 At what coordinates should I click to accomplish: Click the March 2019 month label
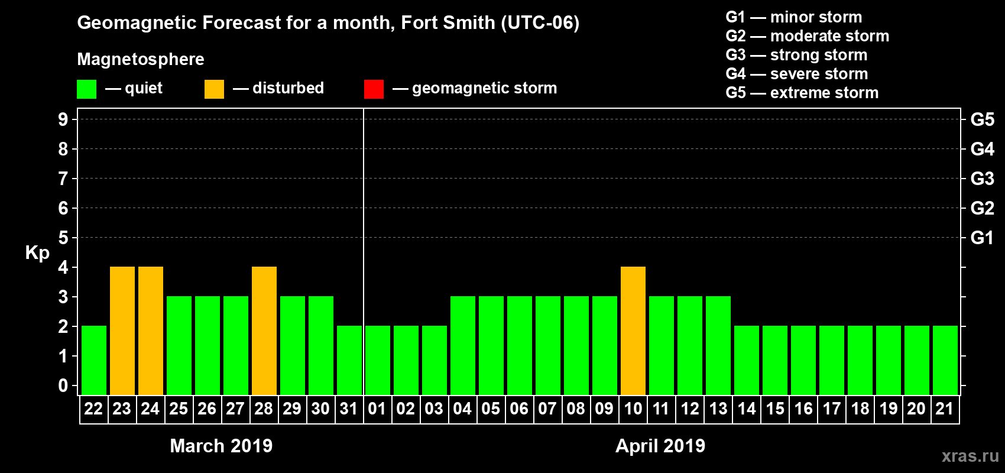click(x=221, y=446)
